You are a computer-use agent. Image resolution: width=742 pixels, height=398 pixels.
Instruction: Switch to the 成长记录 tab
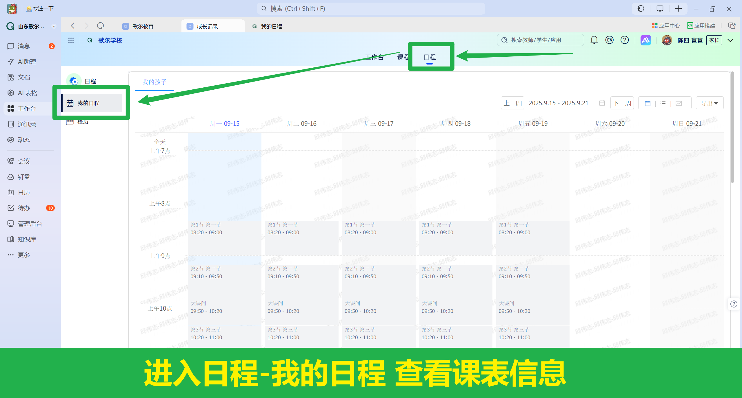pos(207,26)
